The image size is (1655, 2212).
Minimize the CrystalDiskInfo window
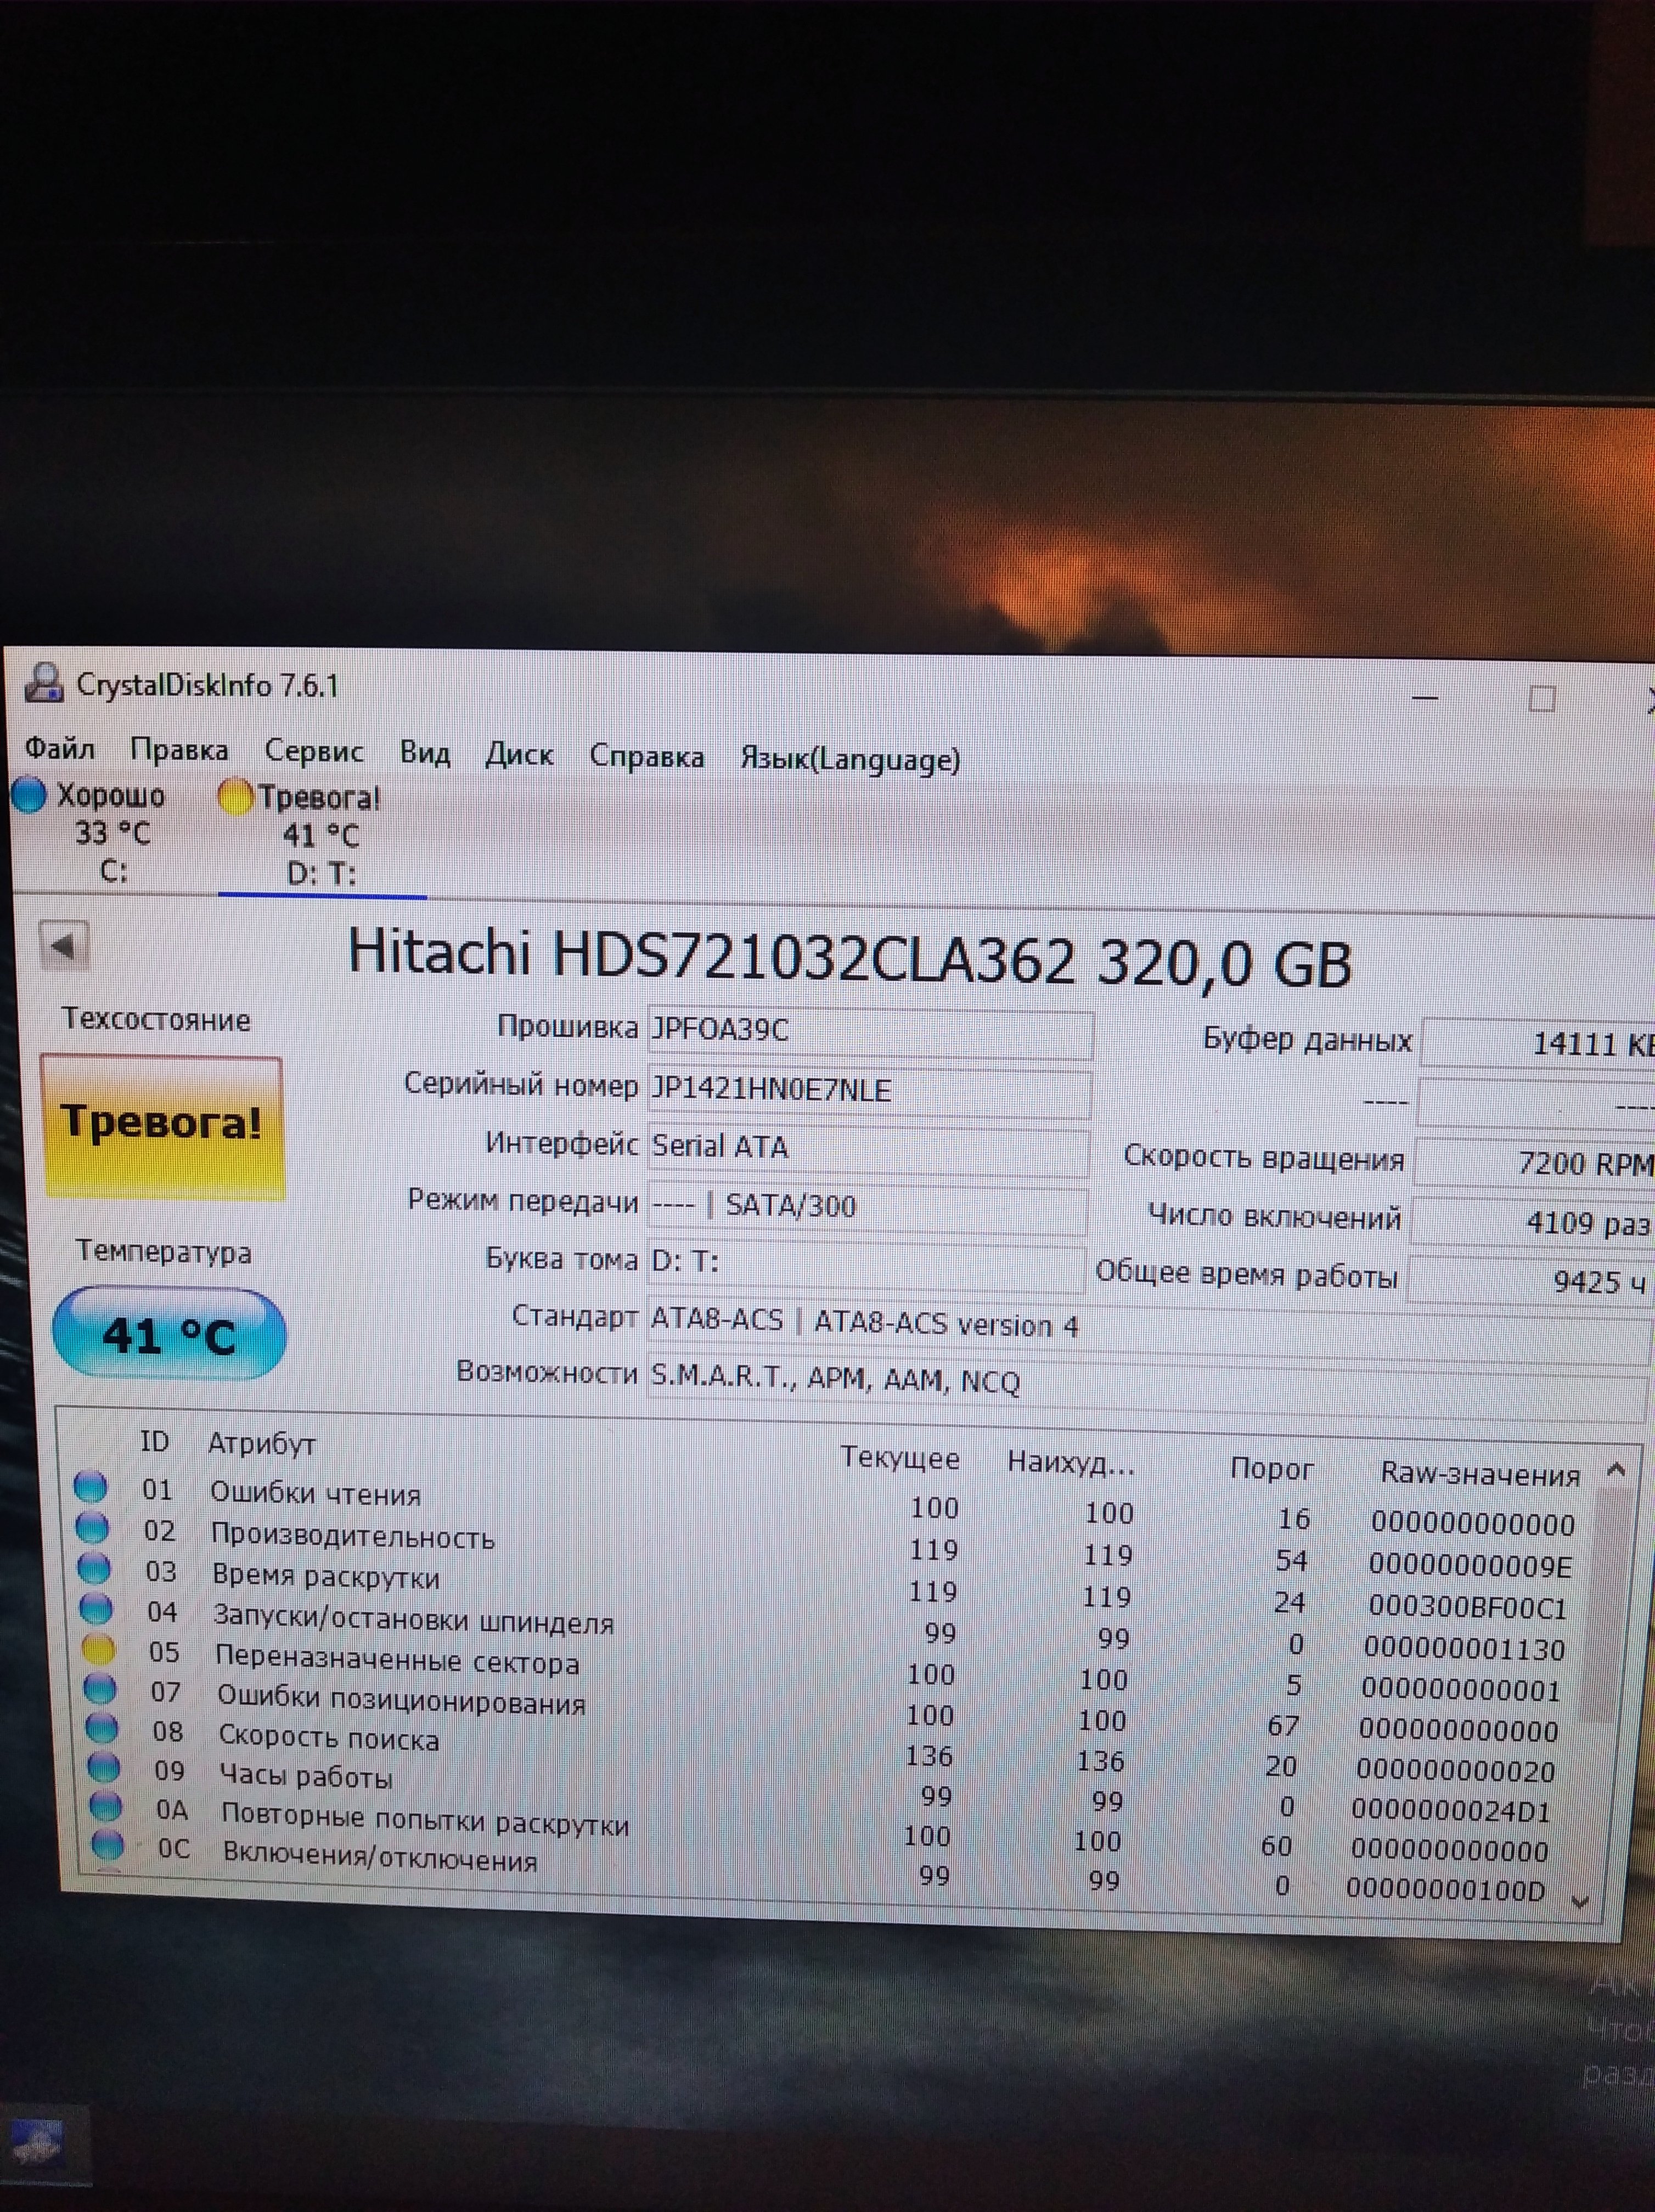click(1425, 697)
